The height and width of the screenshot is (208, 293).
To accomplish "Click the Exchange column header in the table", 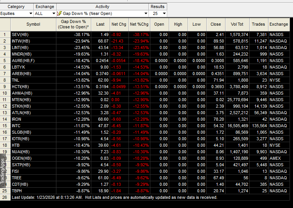I will 278,24.
